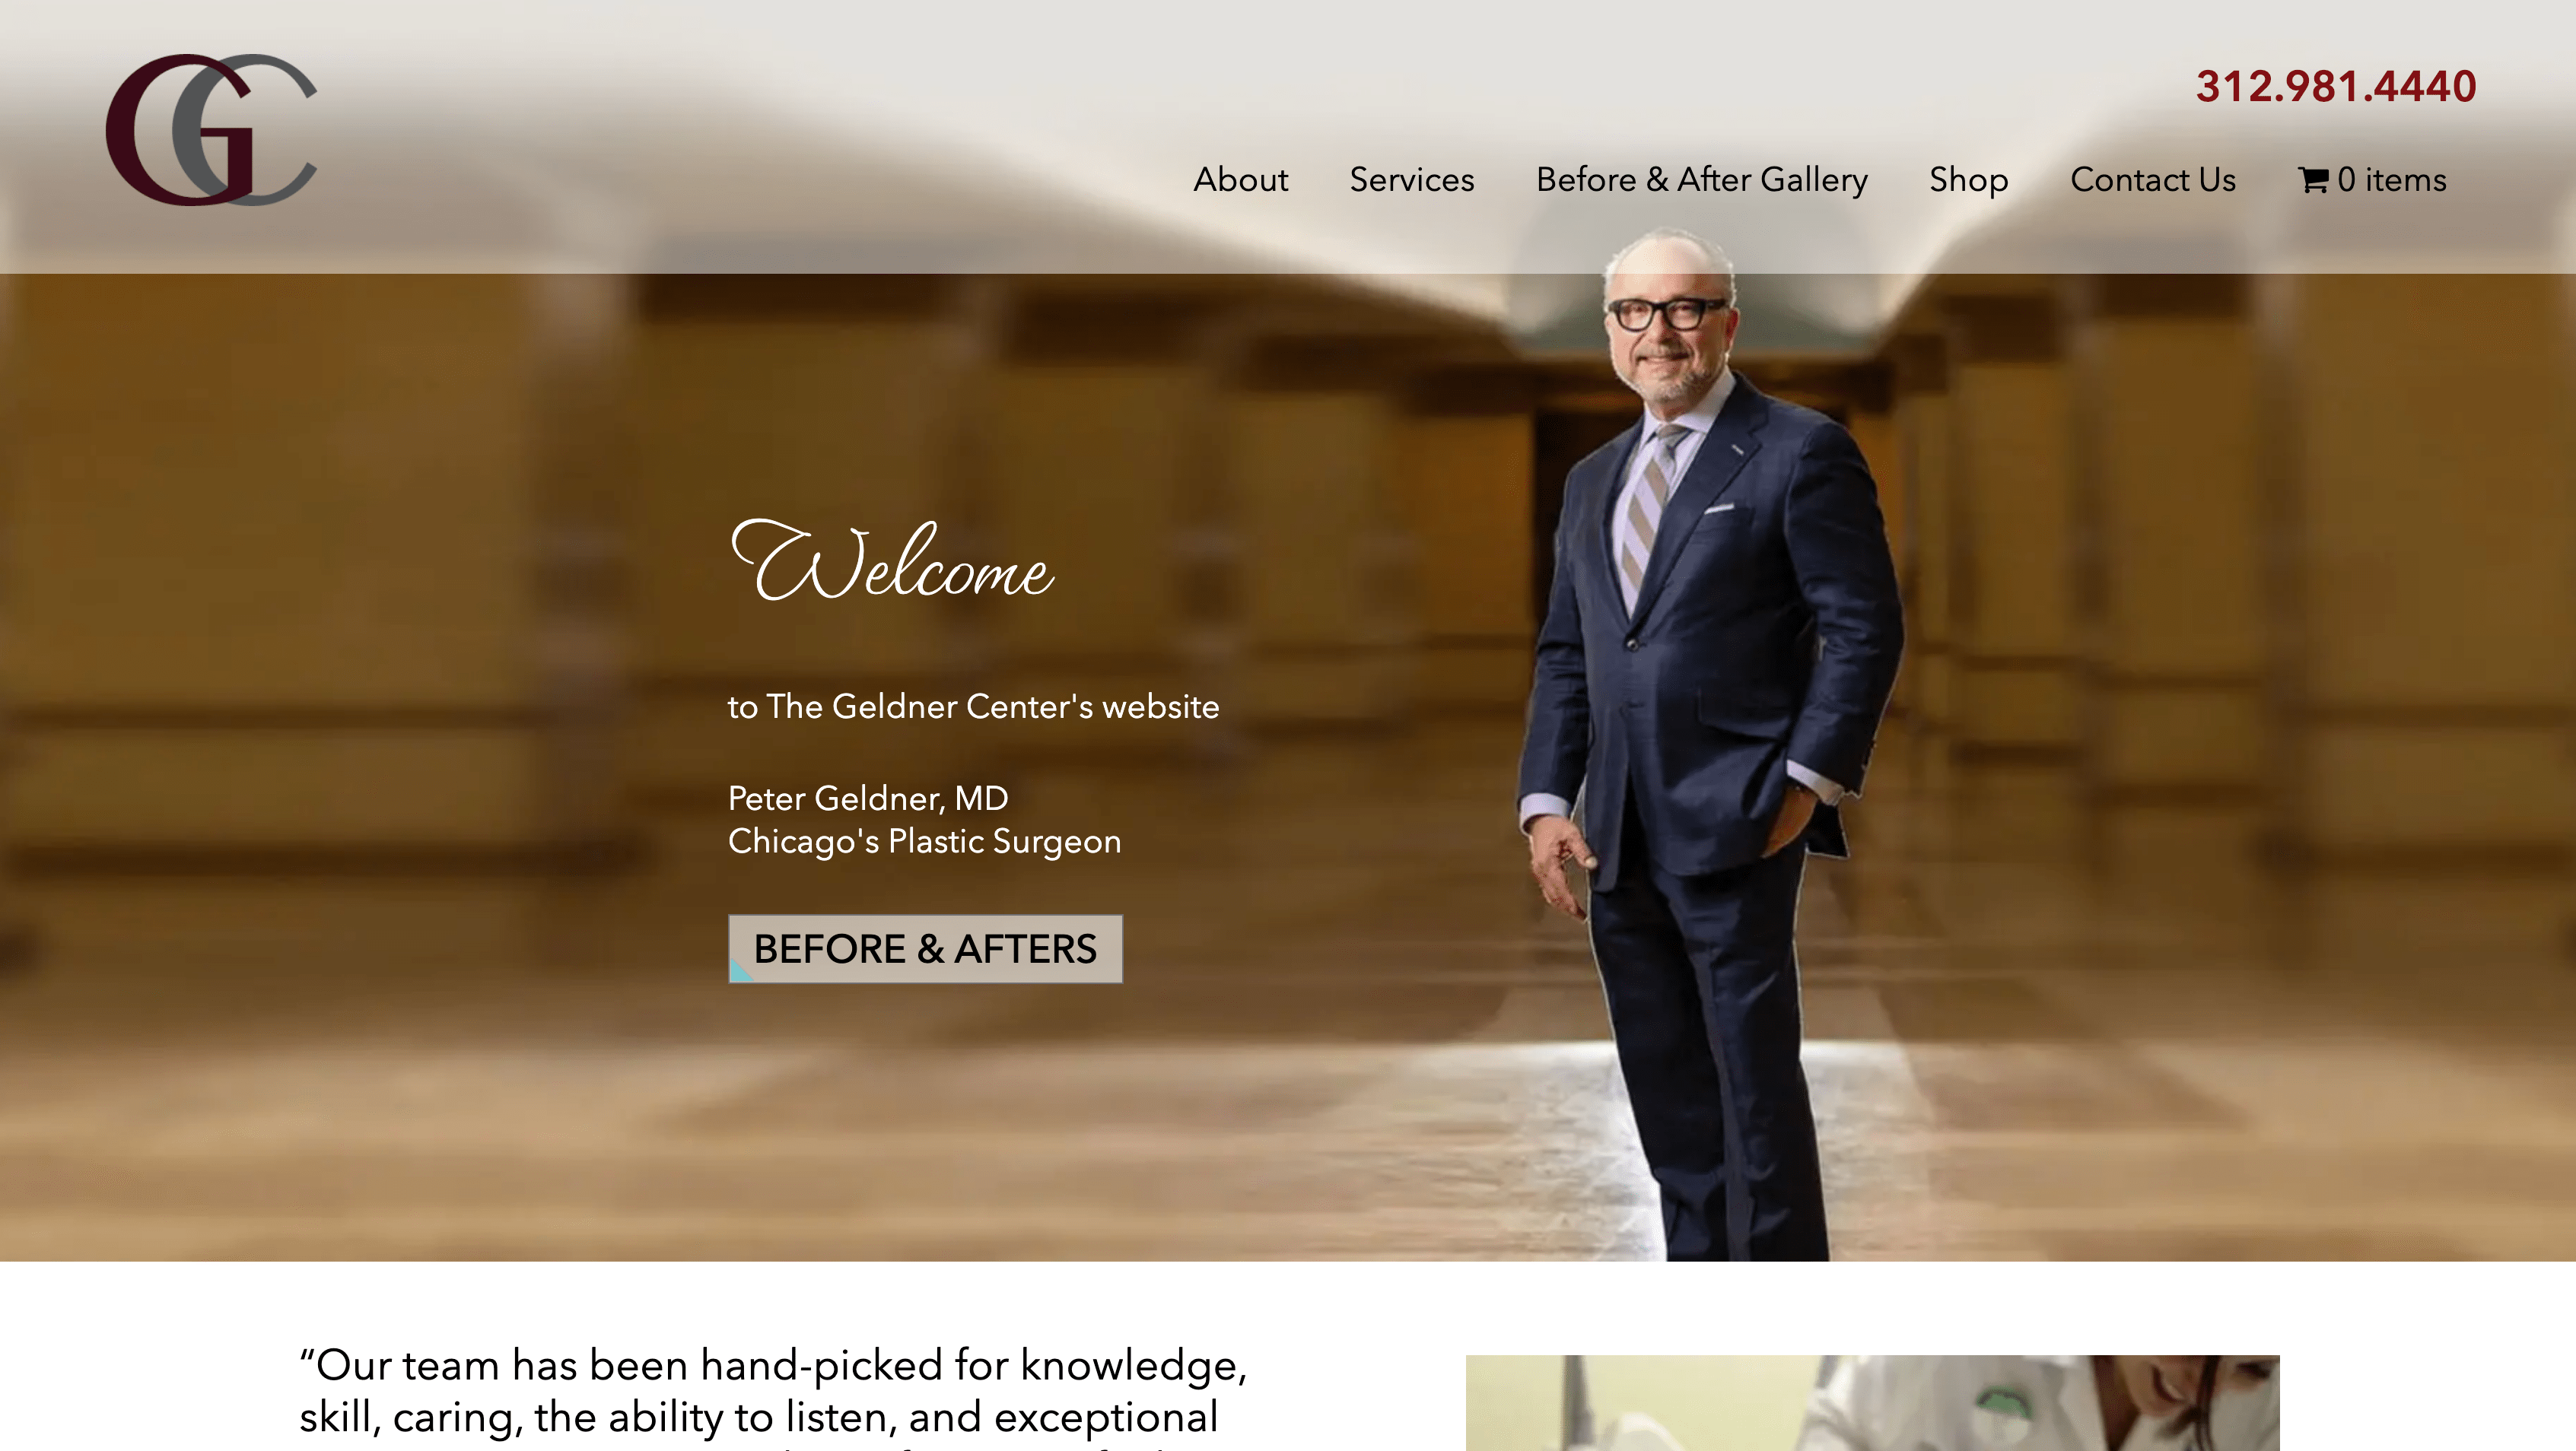This screenshot has height=1451, width=2576.
Task: Select the 'to The Geldner Center's website' text
Action: (973, 706)
